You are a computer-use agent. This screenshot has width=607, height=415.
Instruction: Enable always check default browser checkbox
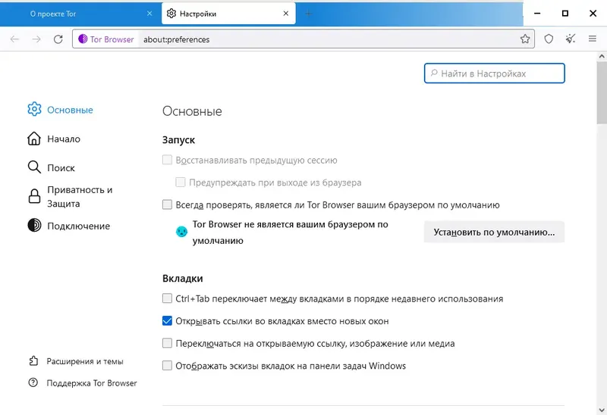[167, 204]
